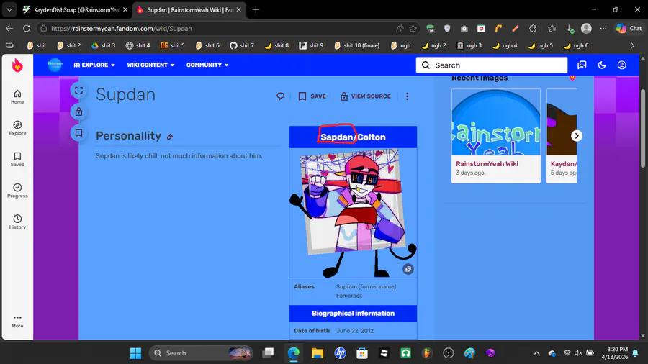The image size is (648, 364).
Task: Open the browser tab list chevron
Action: 9,9
